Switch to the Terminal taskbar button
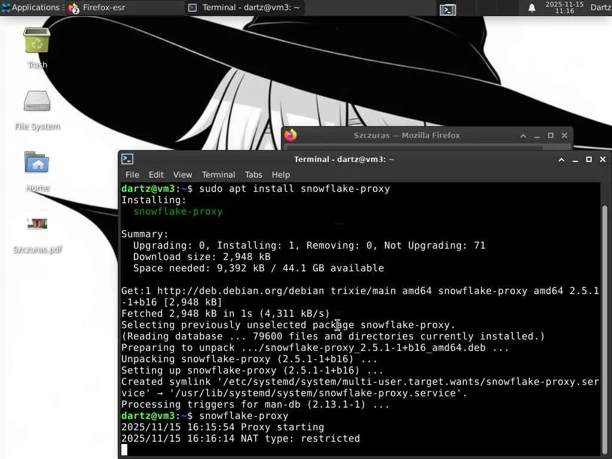612x459 pixels. pos(244,7)
